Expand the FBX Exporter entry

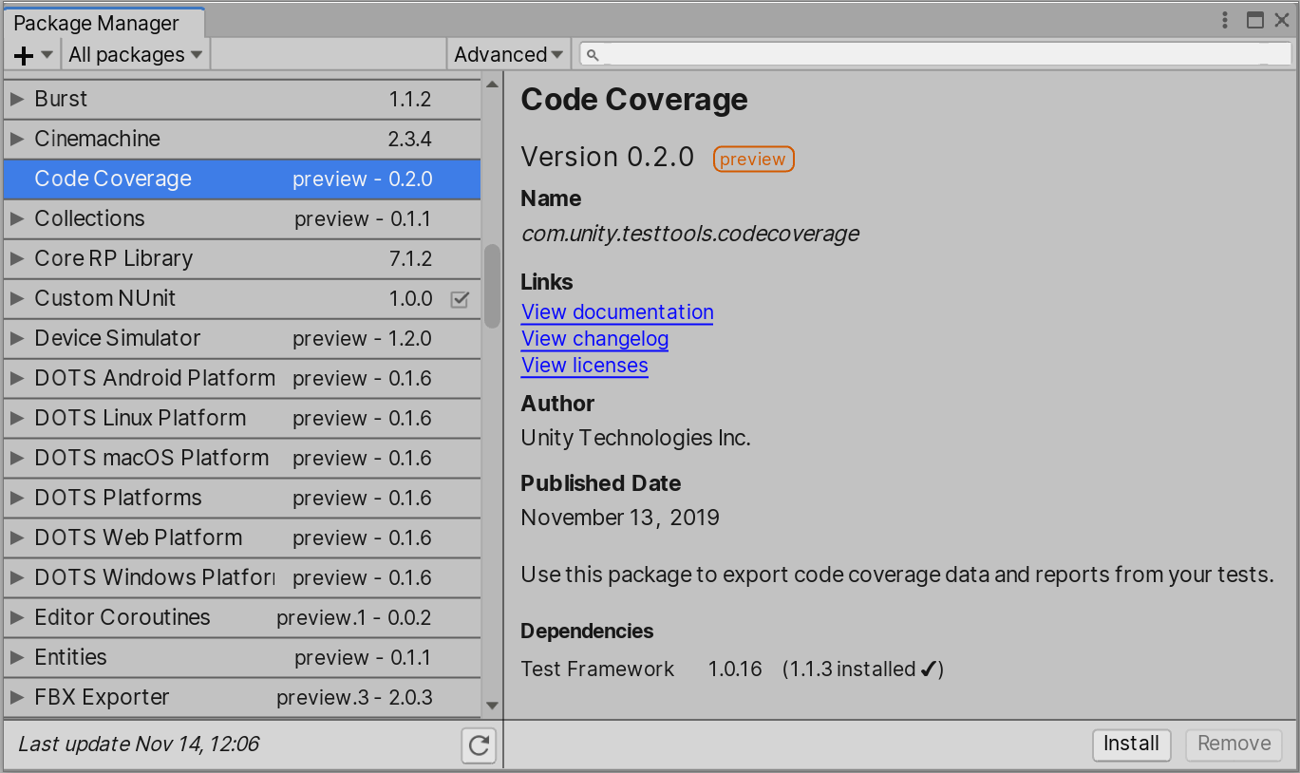pos(17,697)
